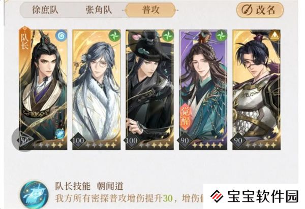Viewport: 305px width, 209px height.
Task: Switch to the 徐庶队 team tab
Action: pos(45,10)
